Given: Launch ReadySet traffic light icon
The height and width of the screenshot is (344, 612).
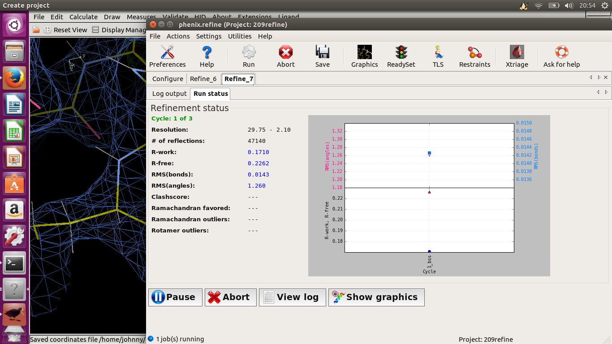Looking at the screenshot, I should [x=401, y=56].
